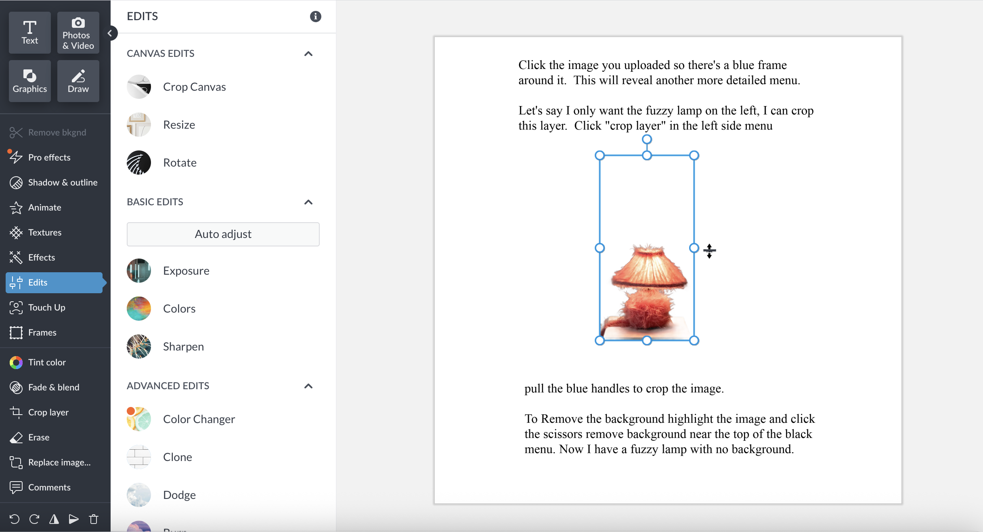983x532 pixels.
Task: Click the Colors edit thumbnail
Action: (139, 309)
